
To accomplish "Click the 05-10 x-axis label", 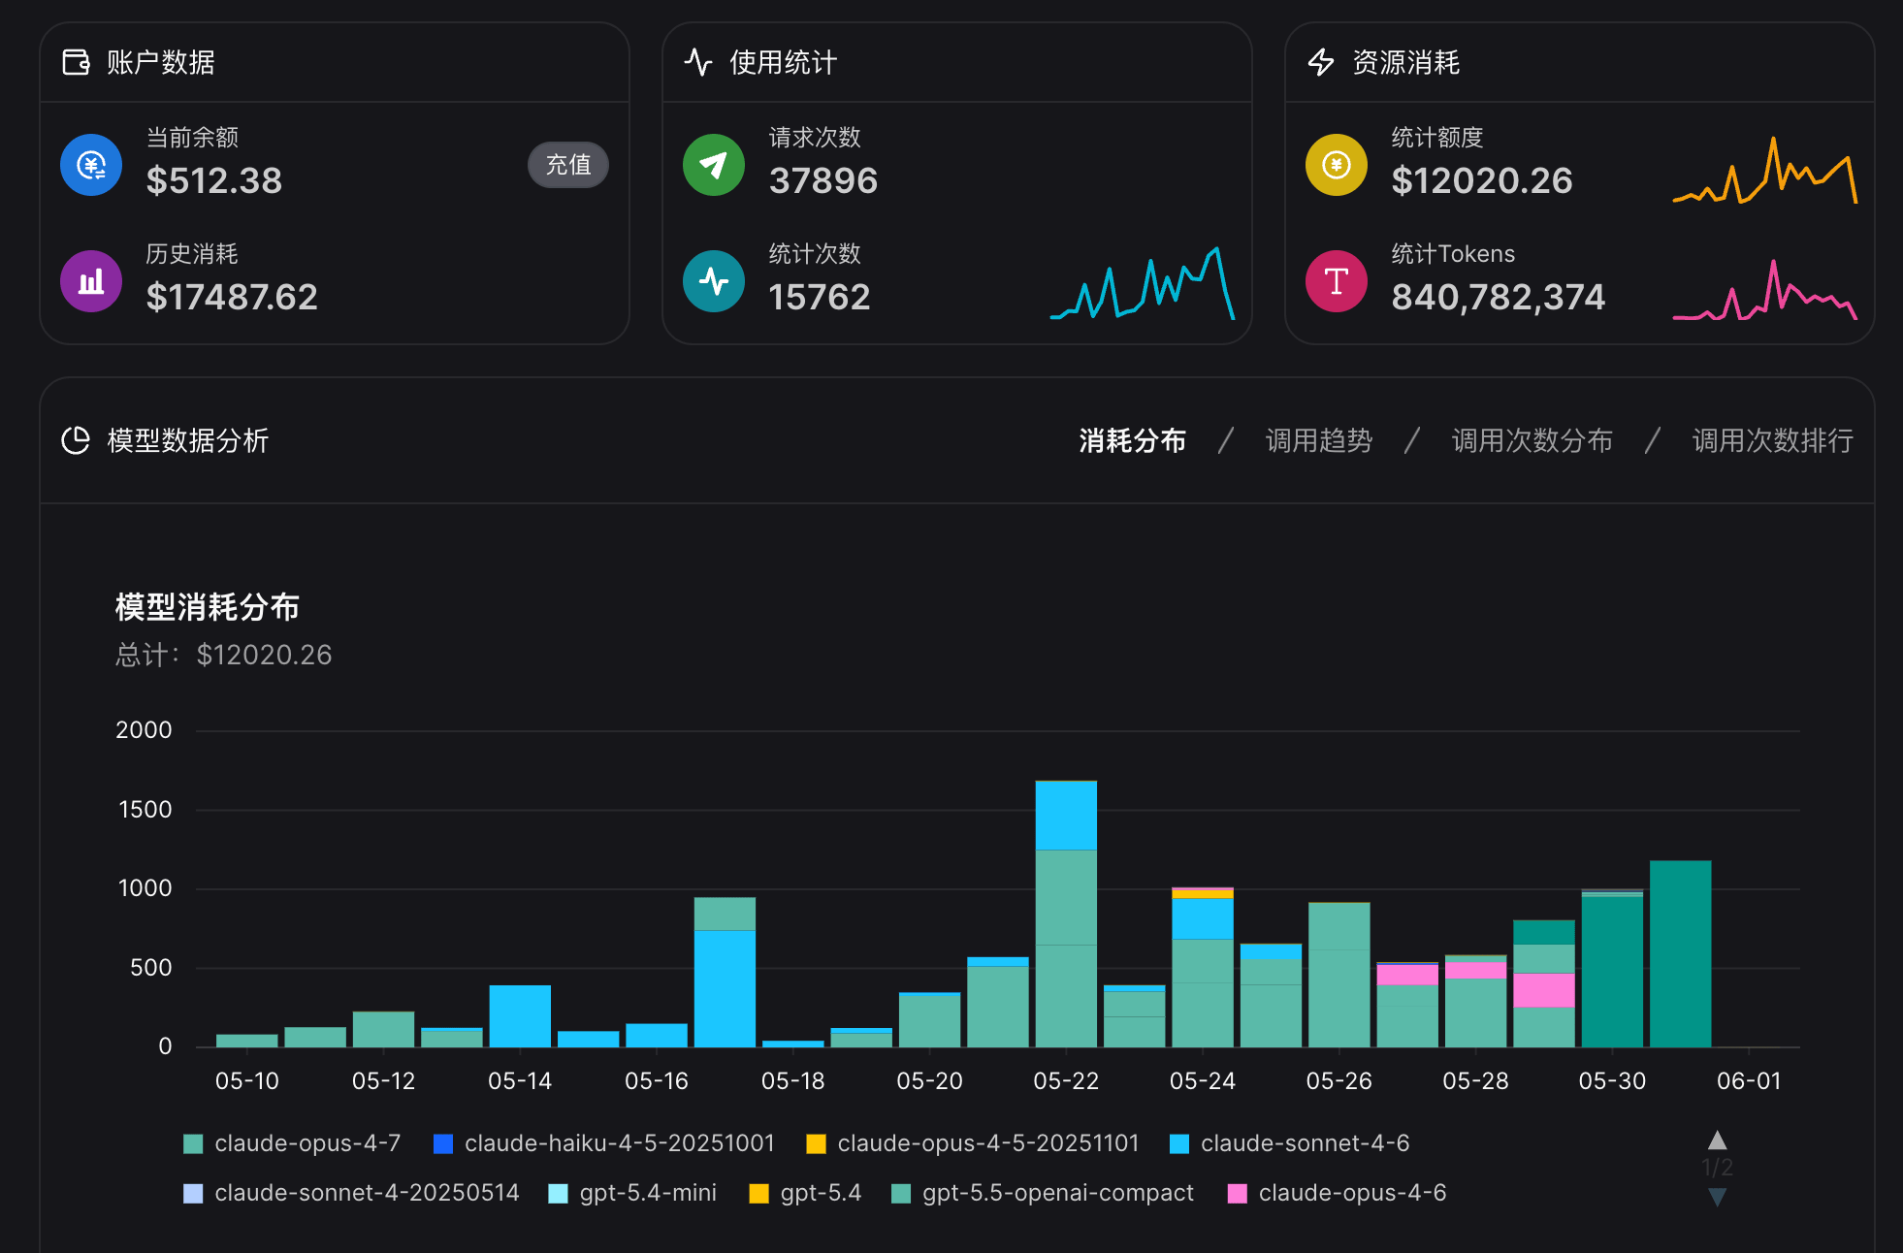I will [246, 1081].
